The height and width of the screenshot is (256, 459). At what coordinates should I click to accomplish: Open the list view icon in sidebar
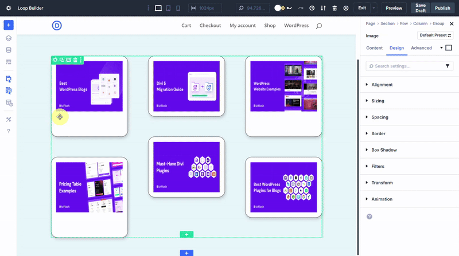tap(9, 62)
